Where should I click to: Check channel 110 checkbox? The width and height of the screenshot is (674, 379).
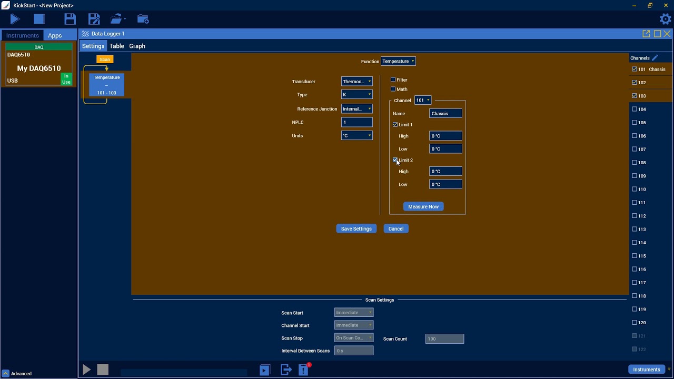pos(635,189)
